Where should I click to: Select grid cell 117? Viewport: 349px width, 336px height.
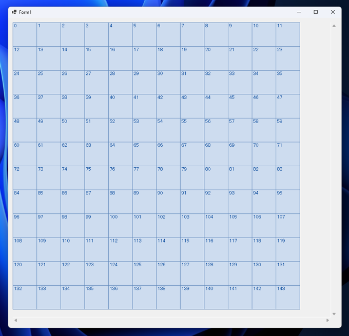[x=240, y=249]
